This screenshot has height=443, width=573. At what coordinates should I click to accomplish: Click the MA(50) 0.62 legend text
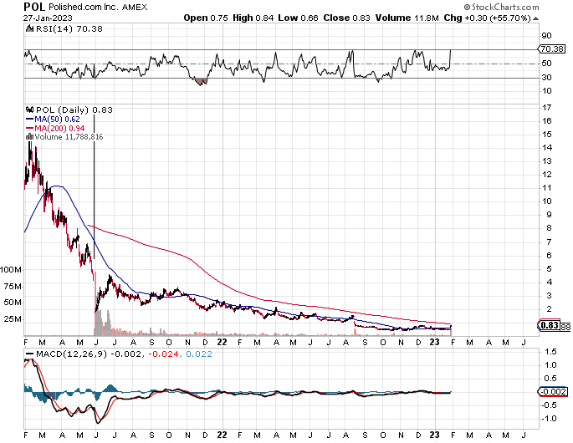tap(57, 119)
